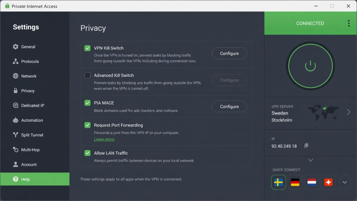Image resolution: width=357 pixels, height=201 pixels.
Task: Click Configure for Advanced Kill Switch
Action: pyautogui.click(x=229, y=80)
